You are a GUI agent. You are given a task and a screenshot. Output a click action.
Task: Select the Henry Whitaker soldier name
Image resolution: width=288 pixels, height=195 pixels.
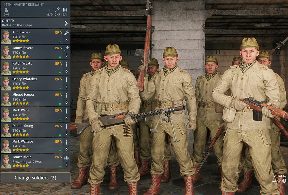pyautogui.click(x=25, y=79)
